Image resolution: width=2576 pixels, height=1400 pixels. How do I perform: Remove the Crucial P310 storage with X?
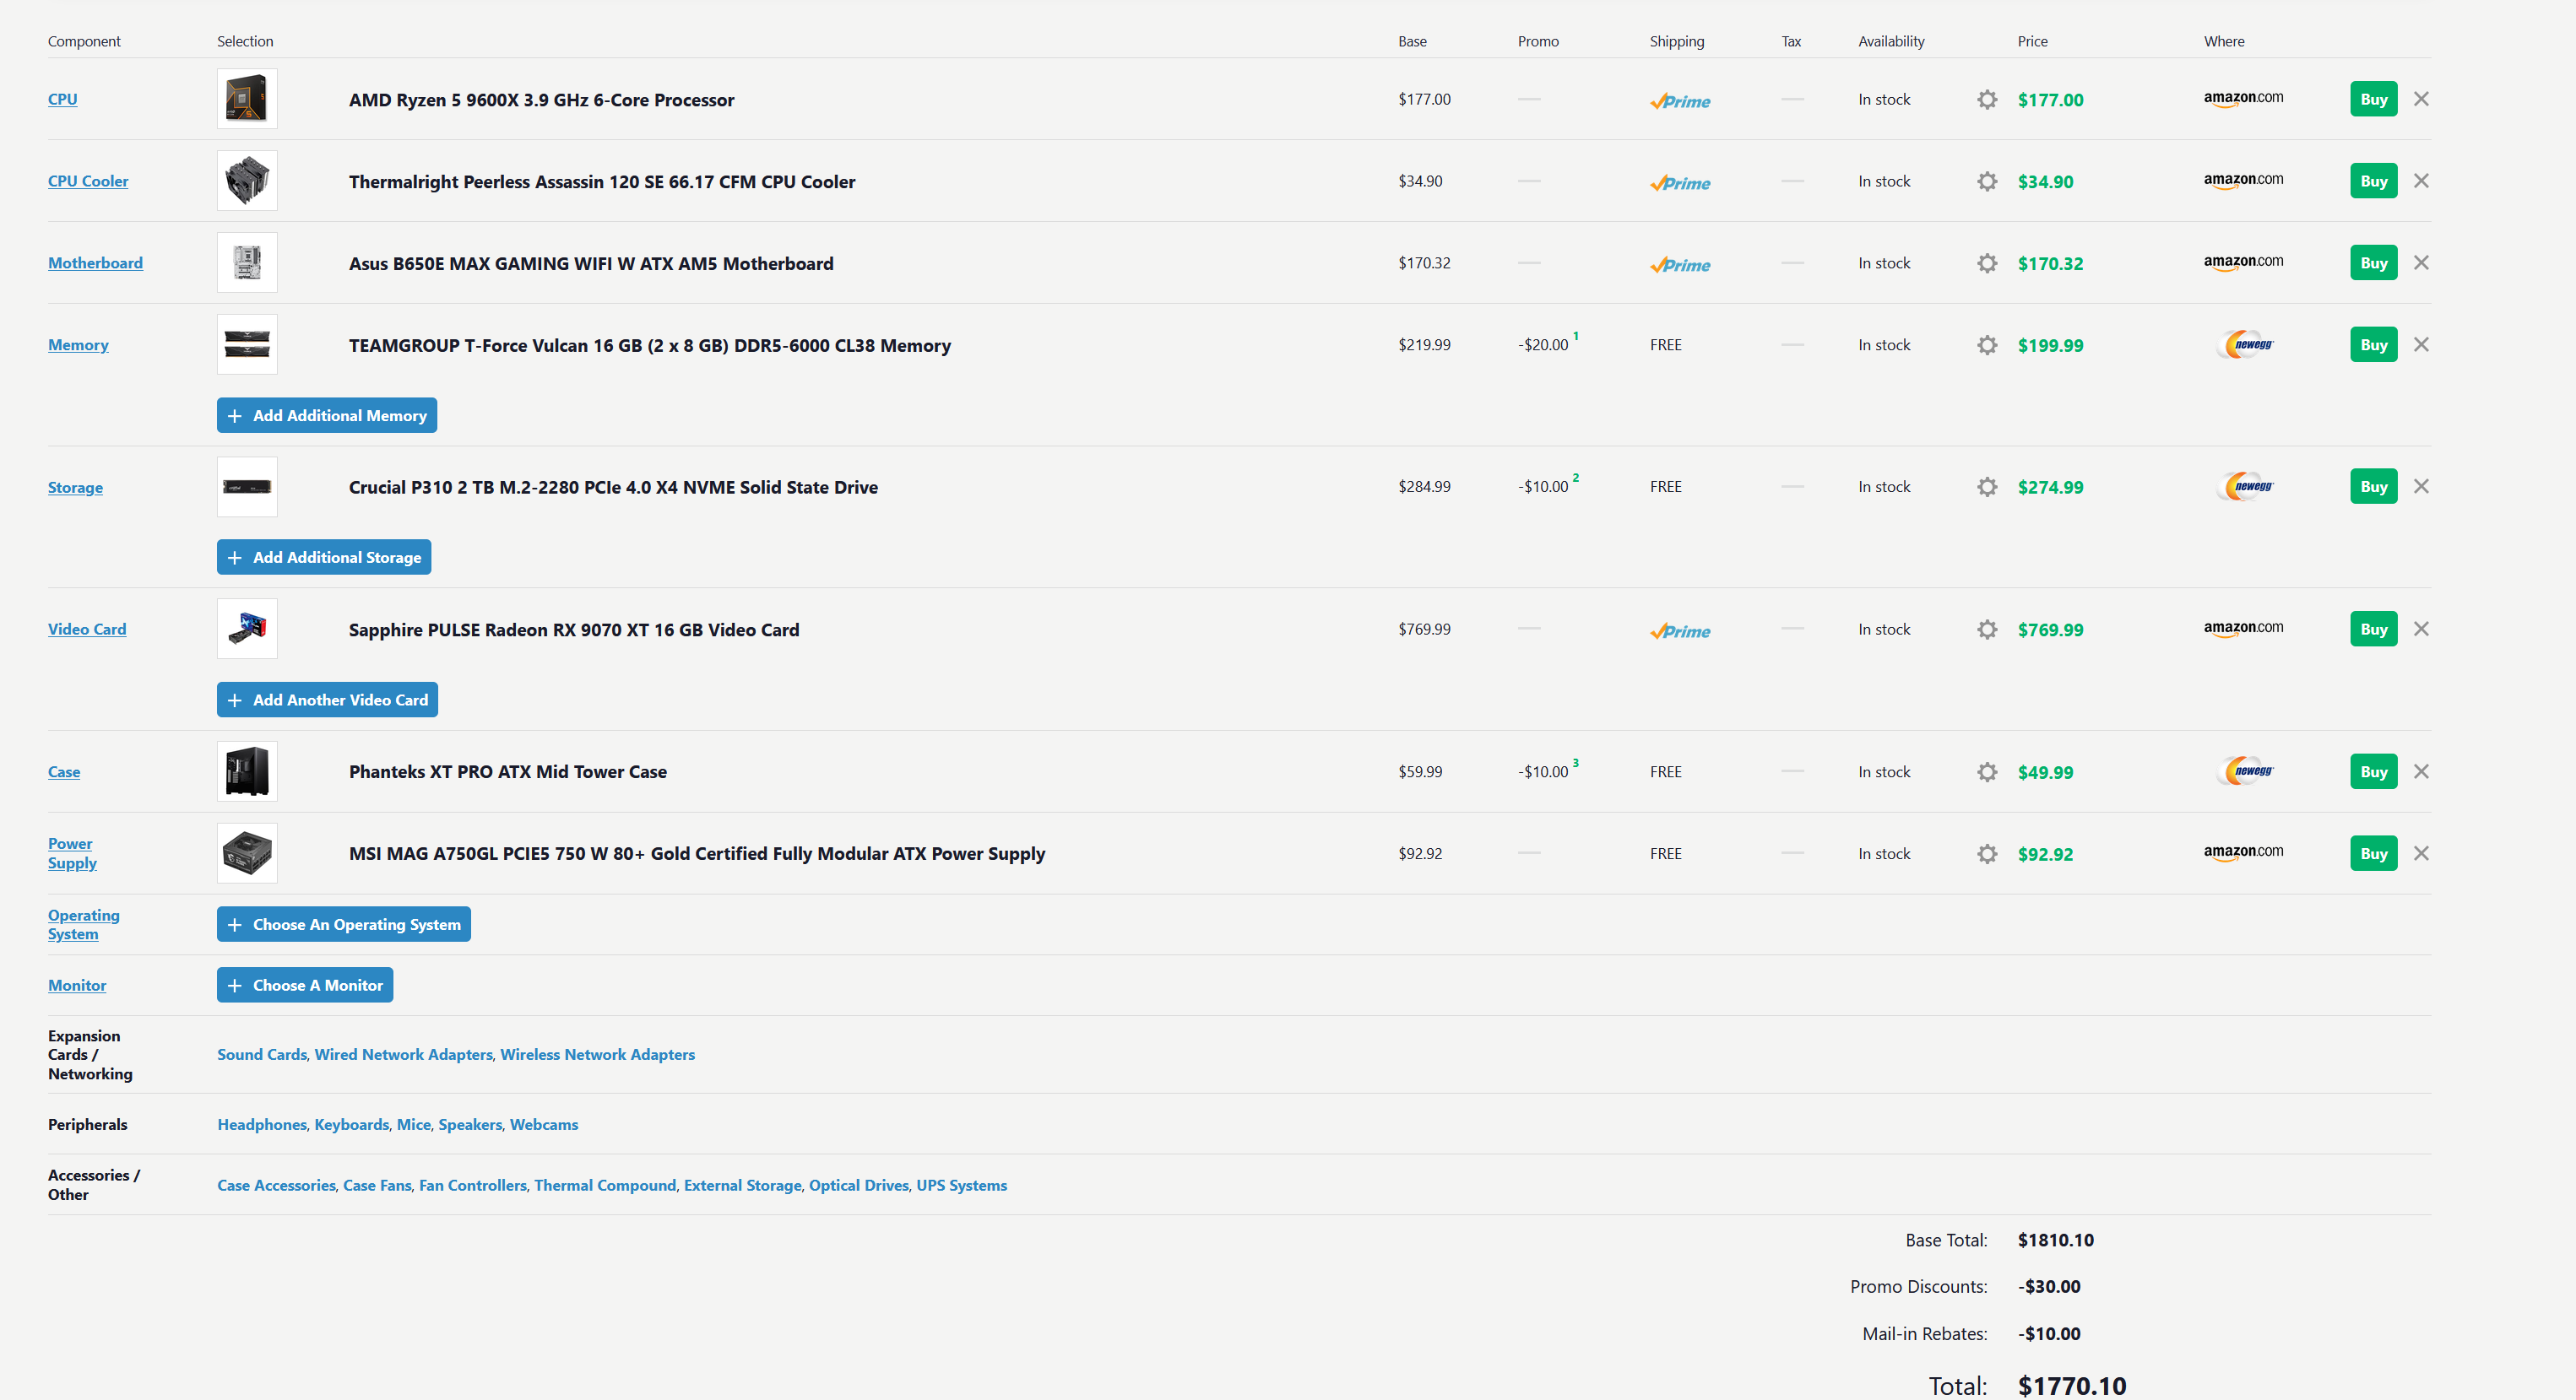point(2421,487)
